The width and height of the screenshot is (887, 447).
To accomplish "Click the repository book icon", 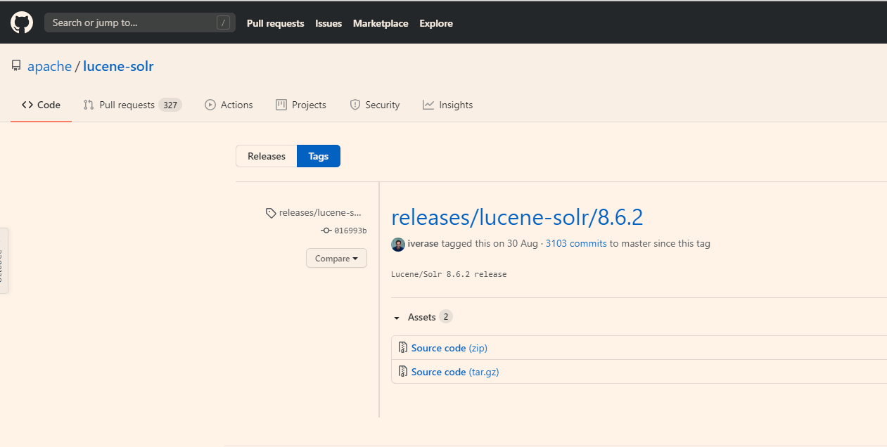I will click(16, 66).
